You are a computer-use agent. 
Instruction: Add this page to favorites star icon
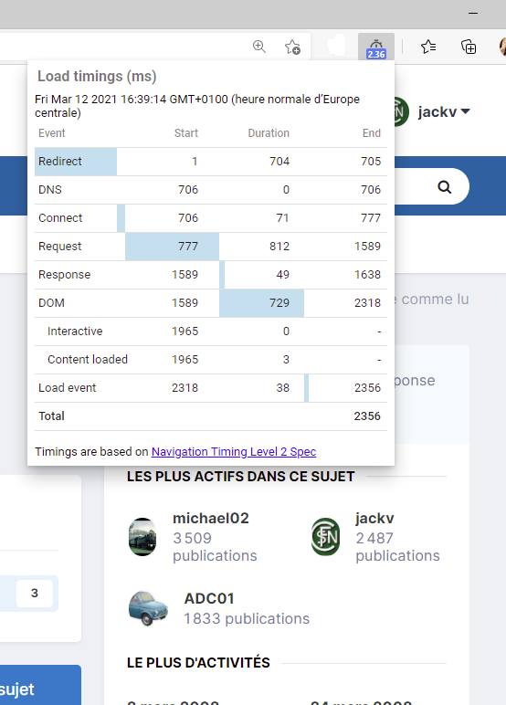coord(292,47)
